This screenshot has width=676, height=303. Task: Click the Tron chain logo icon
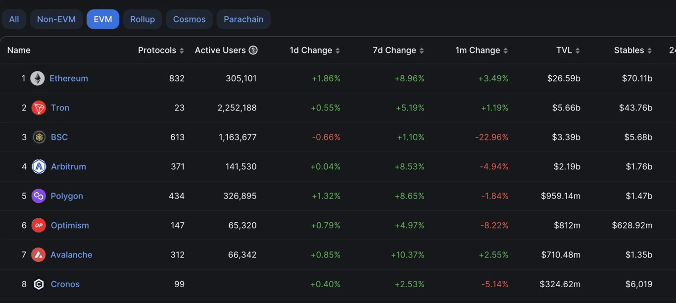click(x=39, y=107)
